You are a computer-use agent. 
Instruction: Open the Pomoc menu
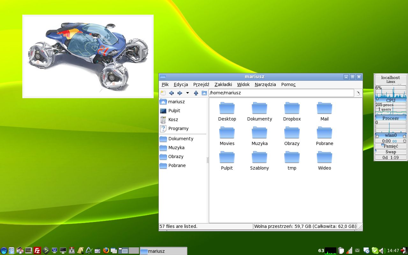[288, 84]
